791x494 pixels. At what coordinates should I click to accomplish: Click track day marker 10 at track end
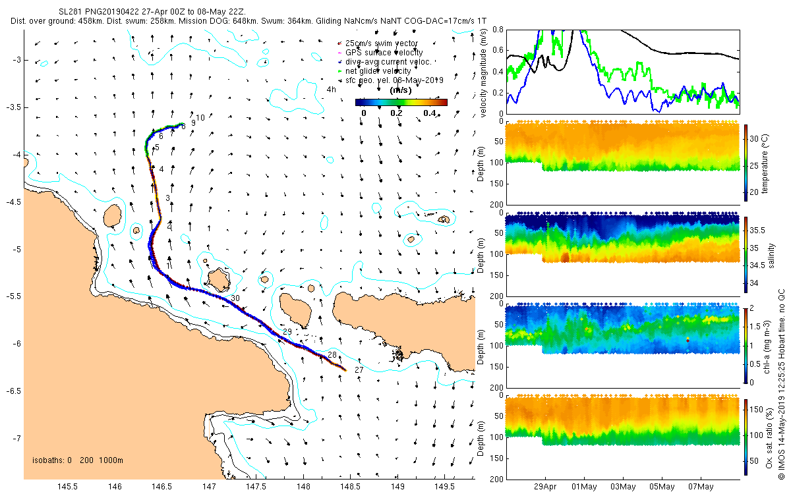tap(200, 117)
